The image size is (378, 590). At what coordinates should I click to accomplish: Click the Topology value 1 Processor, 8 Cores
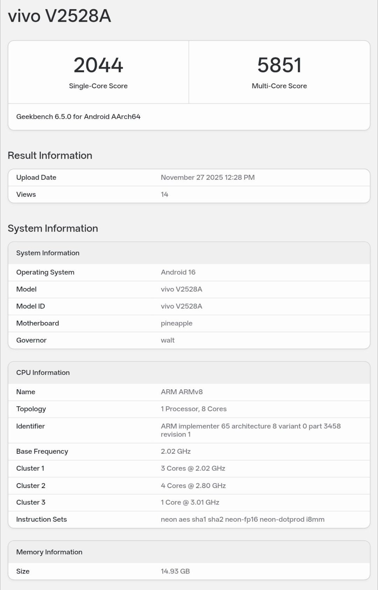[x=194, y=409]
